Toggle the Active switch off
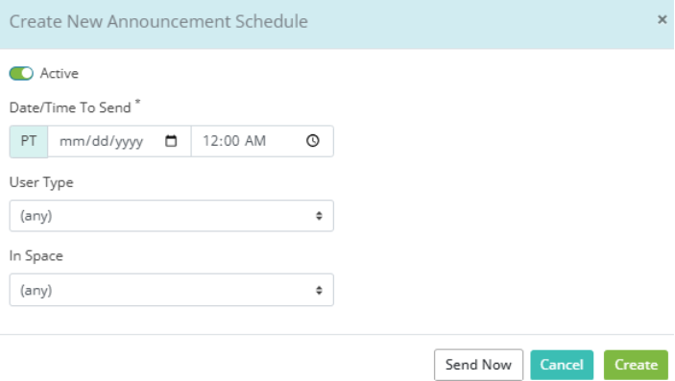The height and width of the screenshot is (381, 675). click(x=21, y=74)
